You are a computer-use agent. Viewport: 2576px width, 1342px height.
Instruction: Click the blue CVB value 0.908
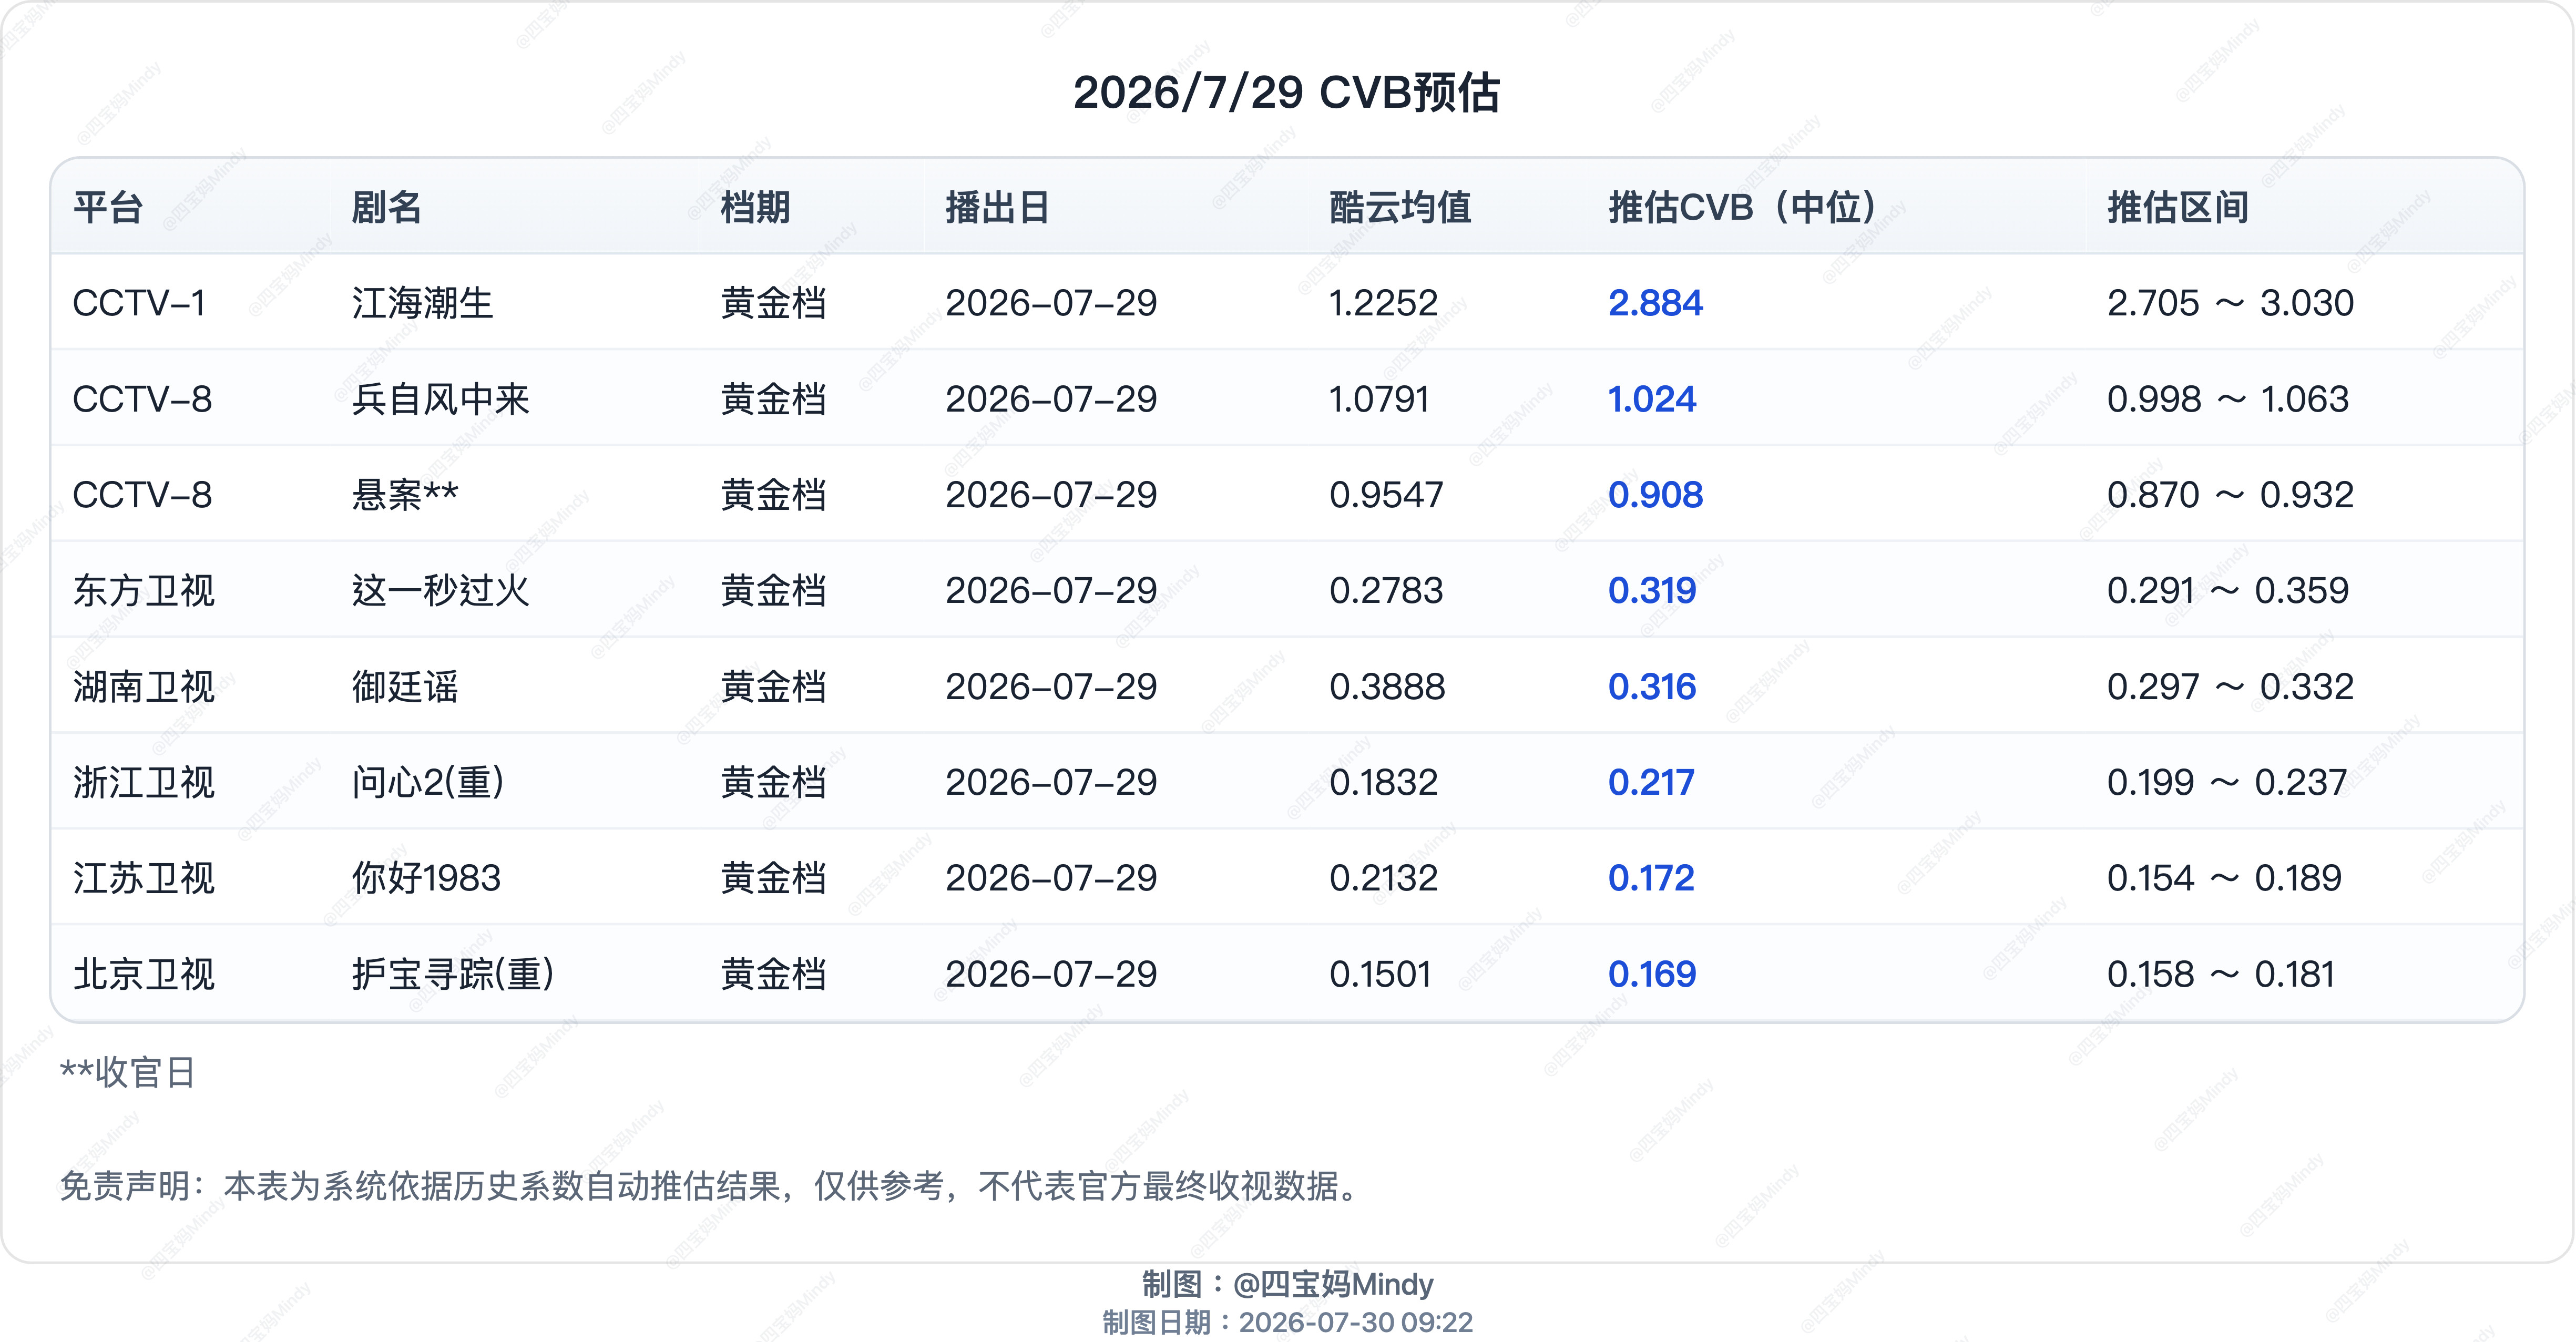[1655, 495]
